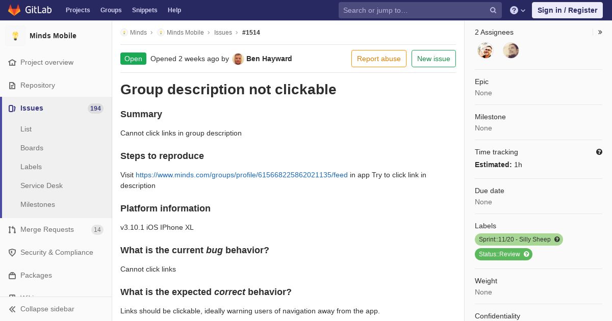
Task: Click the New issue button
Action: tap(433, 59)
